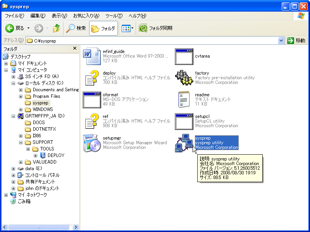Select the setupcl utility icon

pos(184,121)
